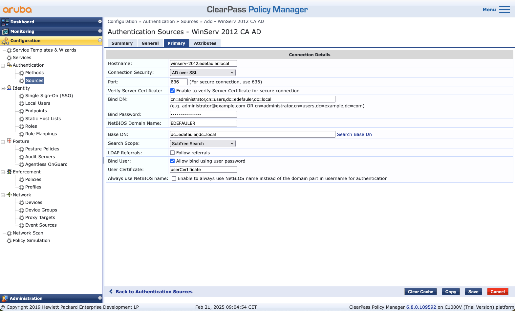Toggle Allow bind using user password
515x311 pixels.
pos(172,161)
